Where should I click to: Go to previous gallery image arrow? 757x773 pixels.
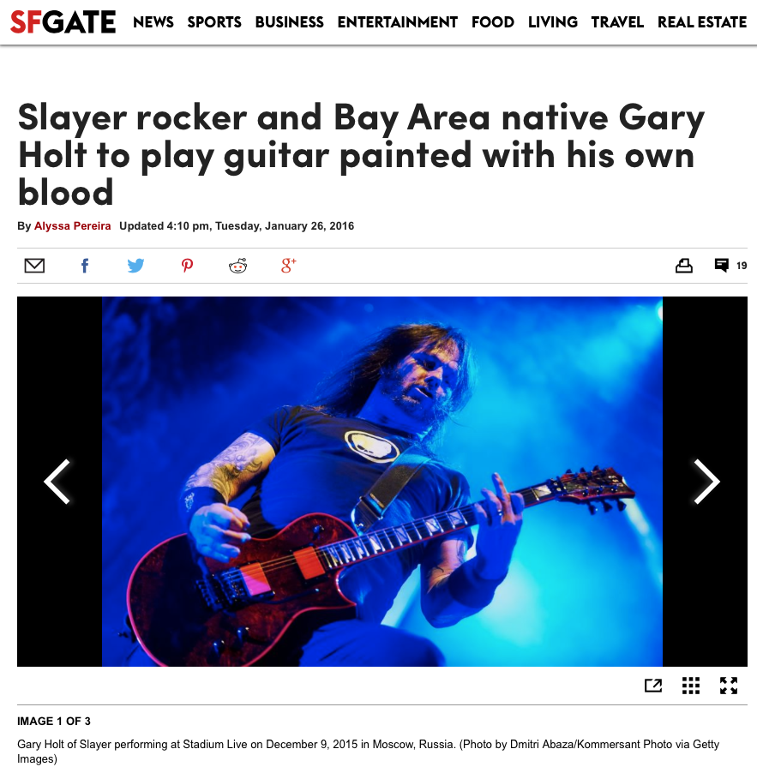[x=57, y=482]
